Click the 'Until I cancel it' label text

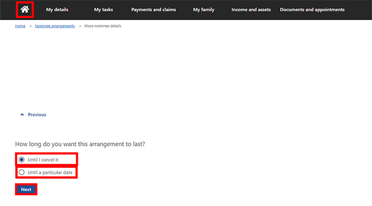coord(43,160)
